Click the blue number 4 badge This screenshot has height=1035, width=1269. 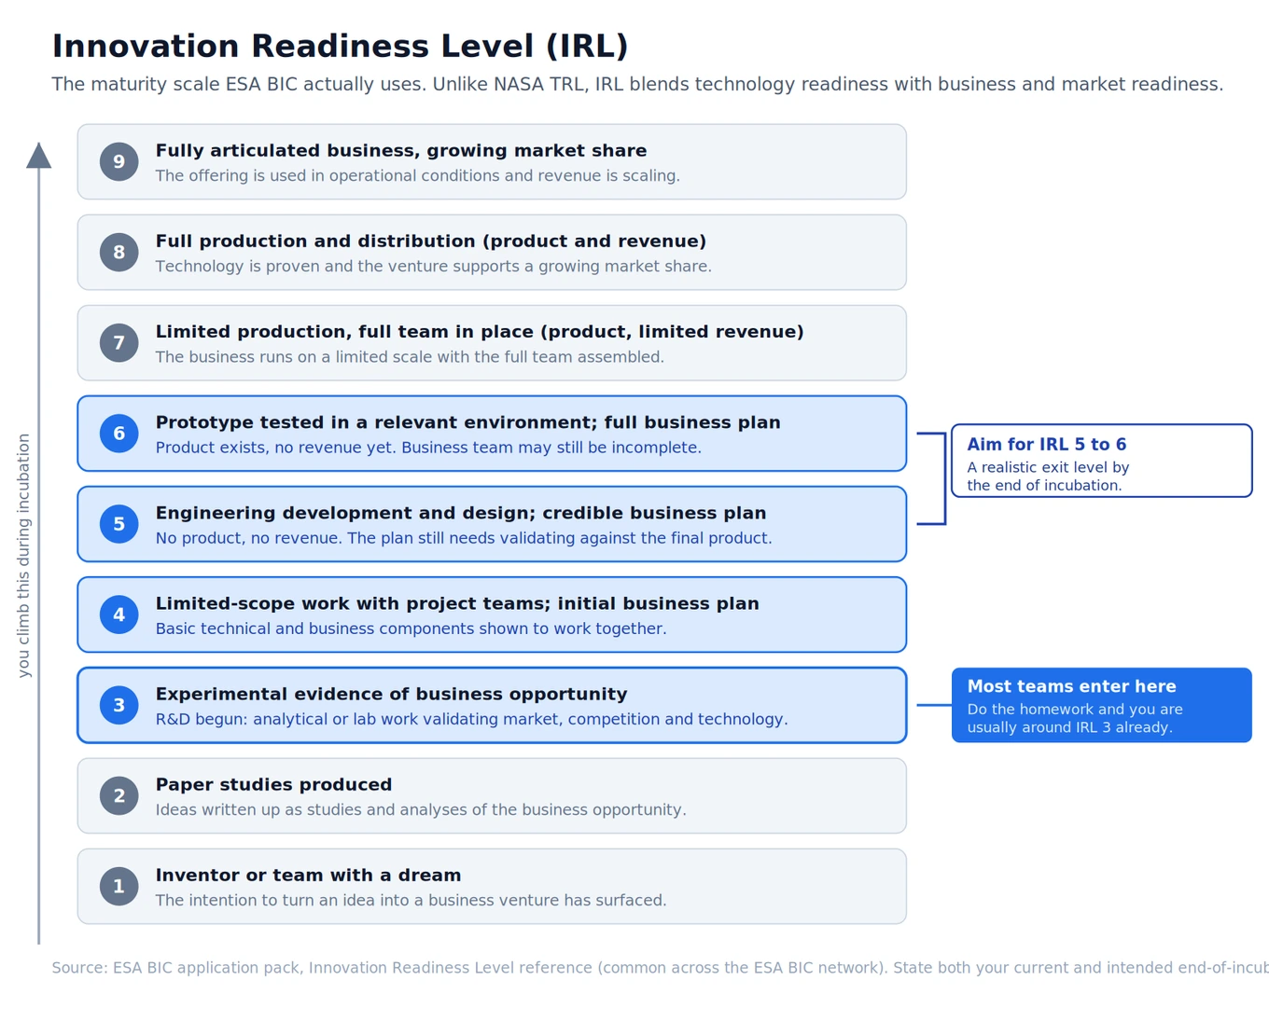[x=119, y=614]
